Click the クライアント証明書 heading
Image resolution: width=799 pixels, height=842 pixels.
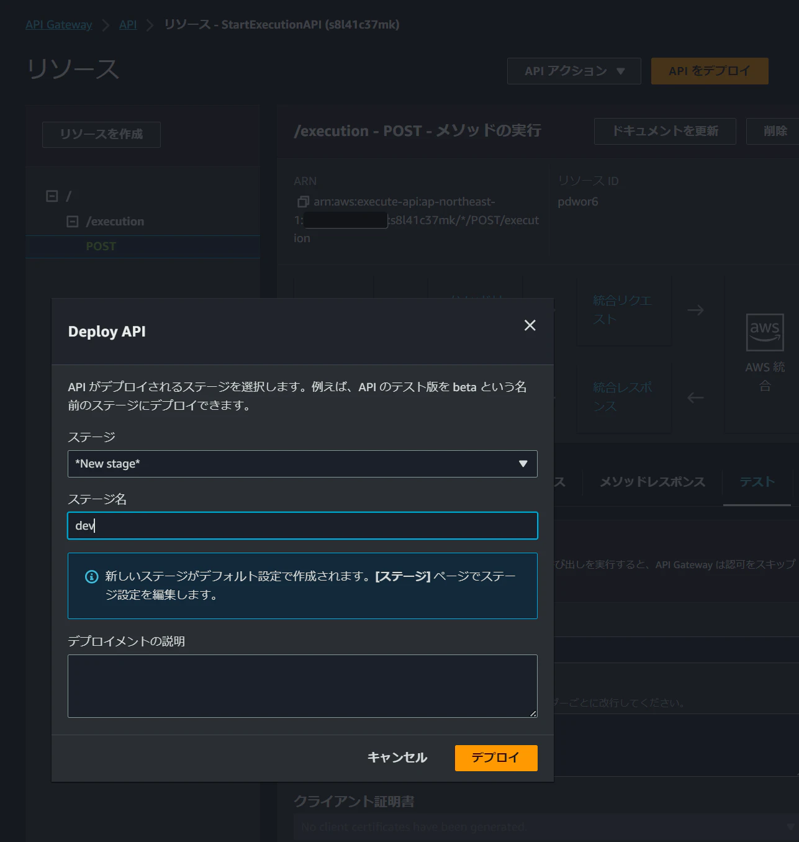click(x=354, y=802)
